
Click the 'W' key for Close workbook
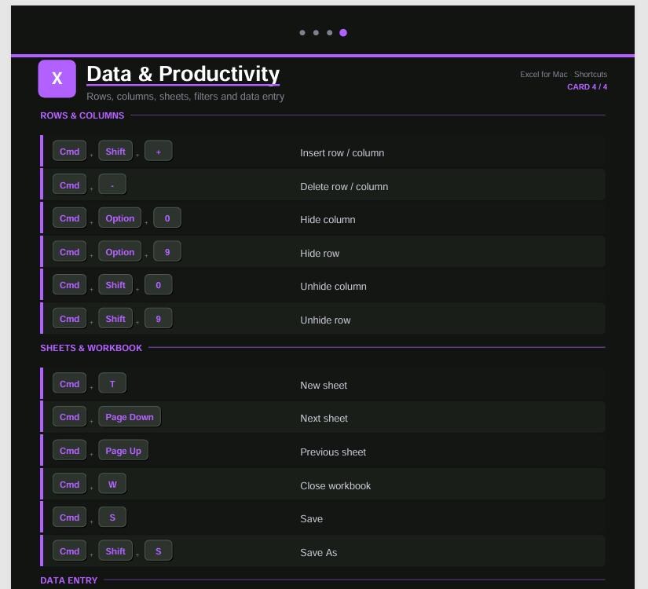tap(112, 484)
